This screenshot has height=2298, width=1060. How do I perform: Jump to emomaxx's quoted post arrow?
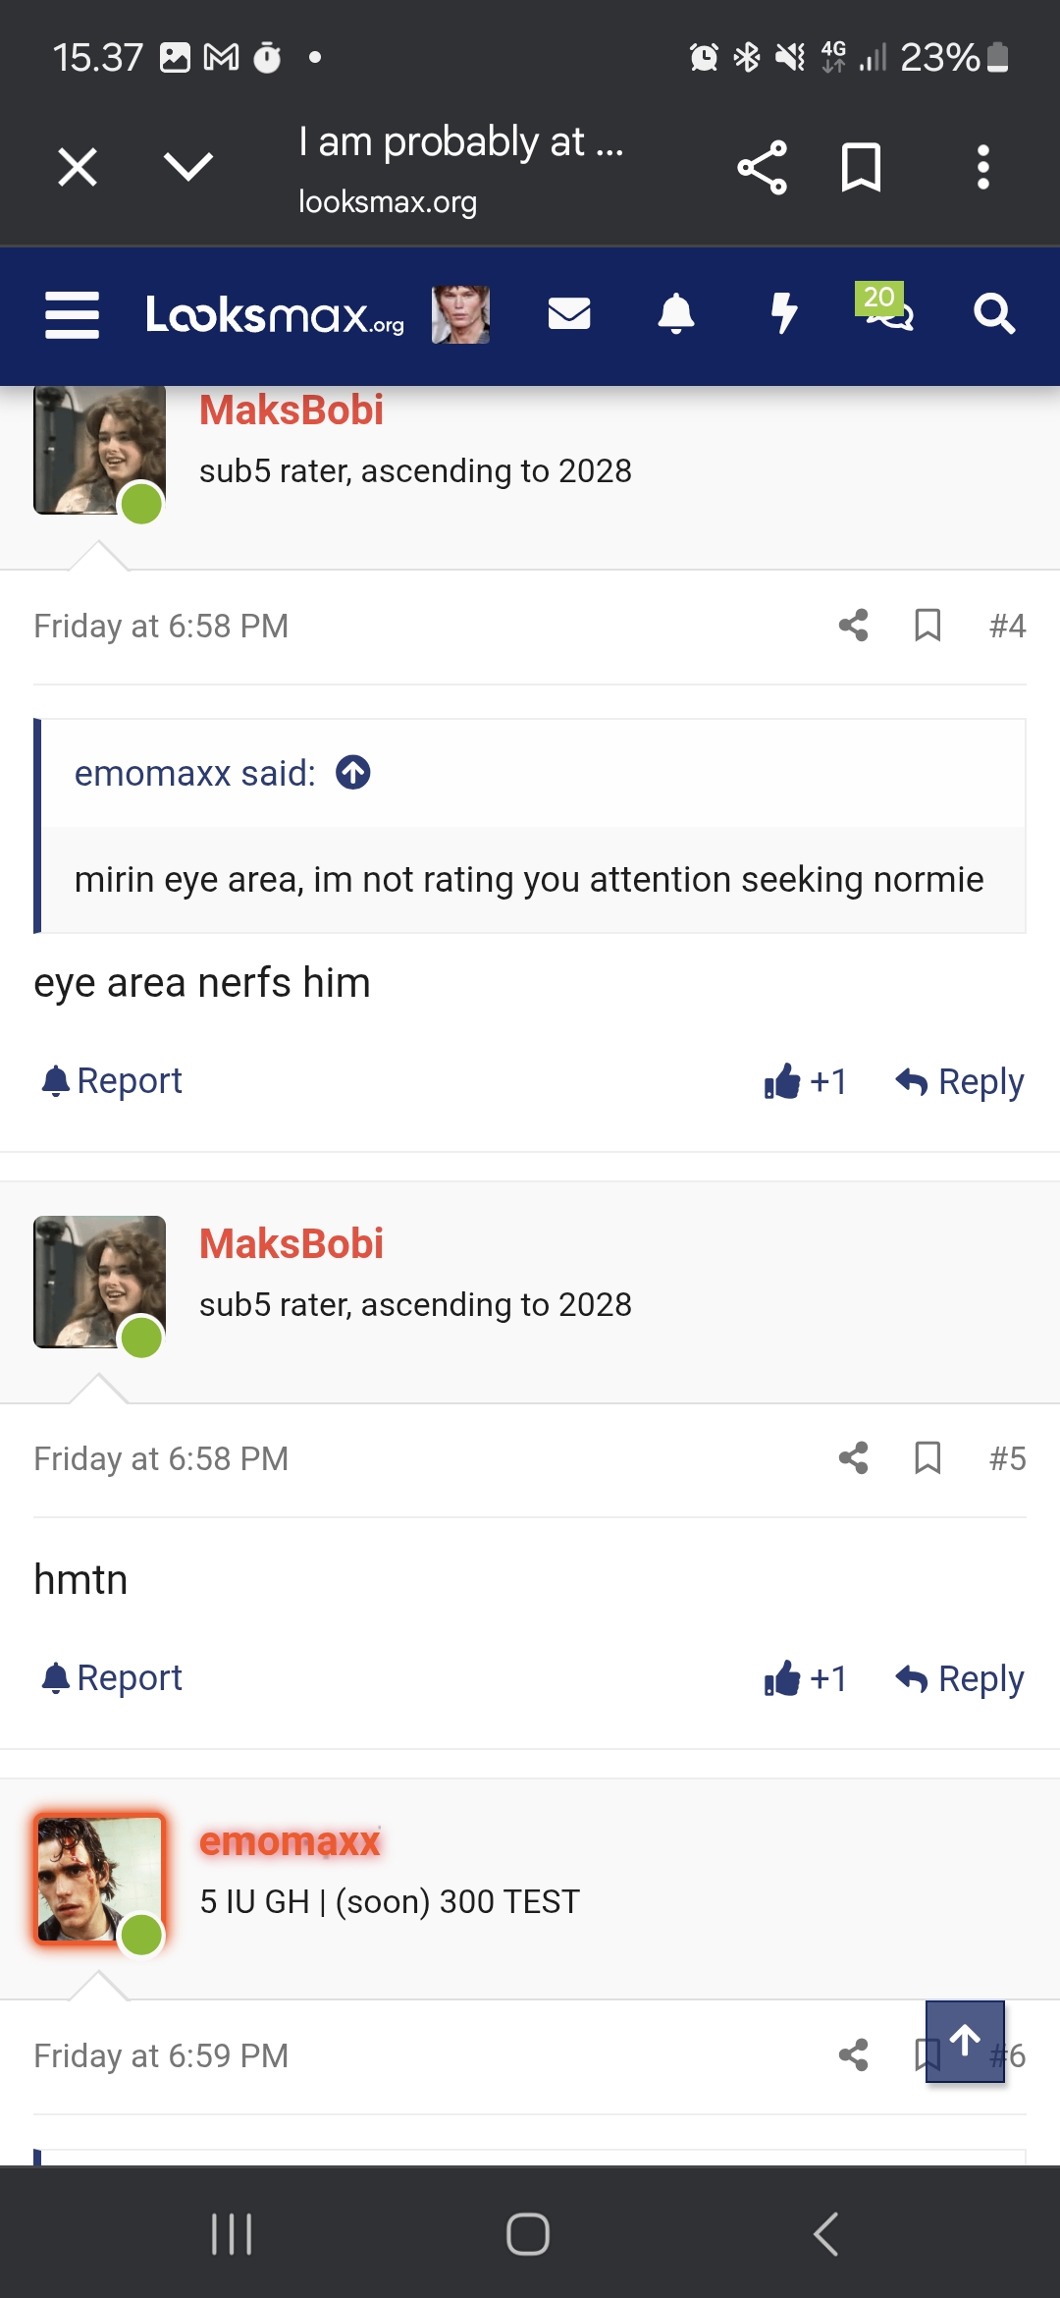click(353, 773)
